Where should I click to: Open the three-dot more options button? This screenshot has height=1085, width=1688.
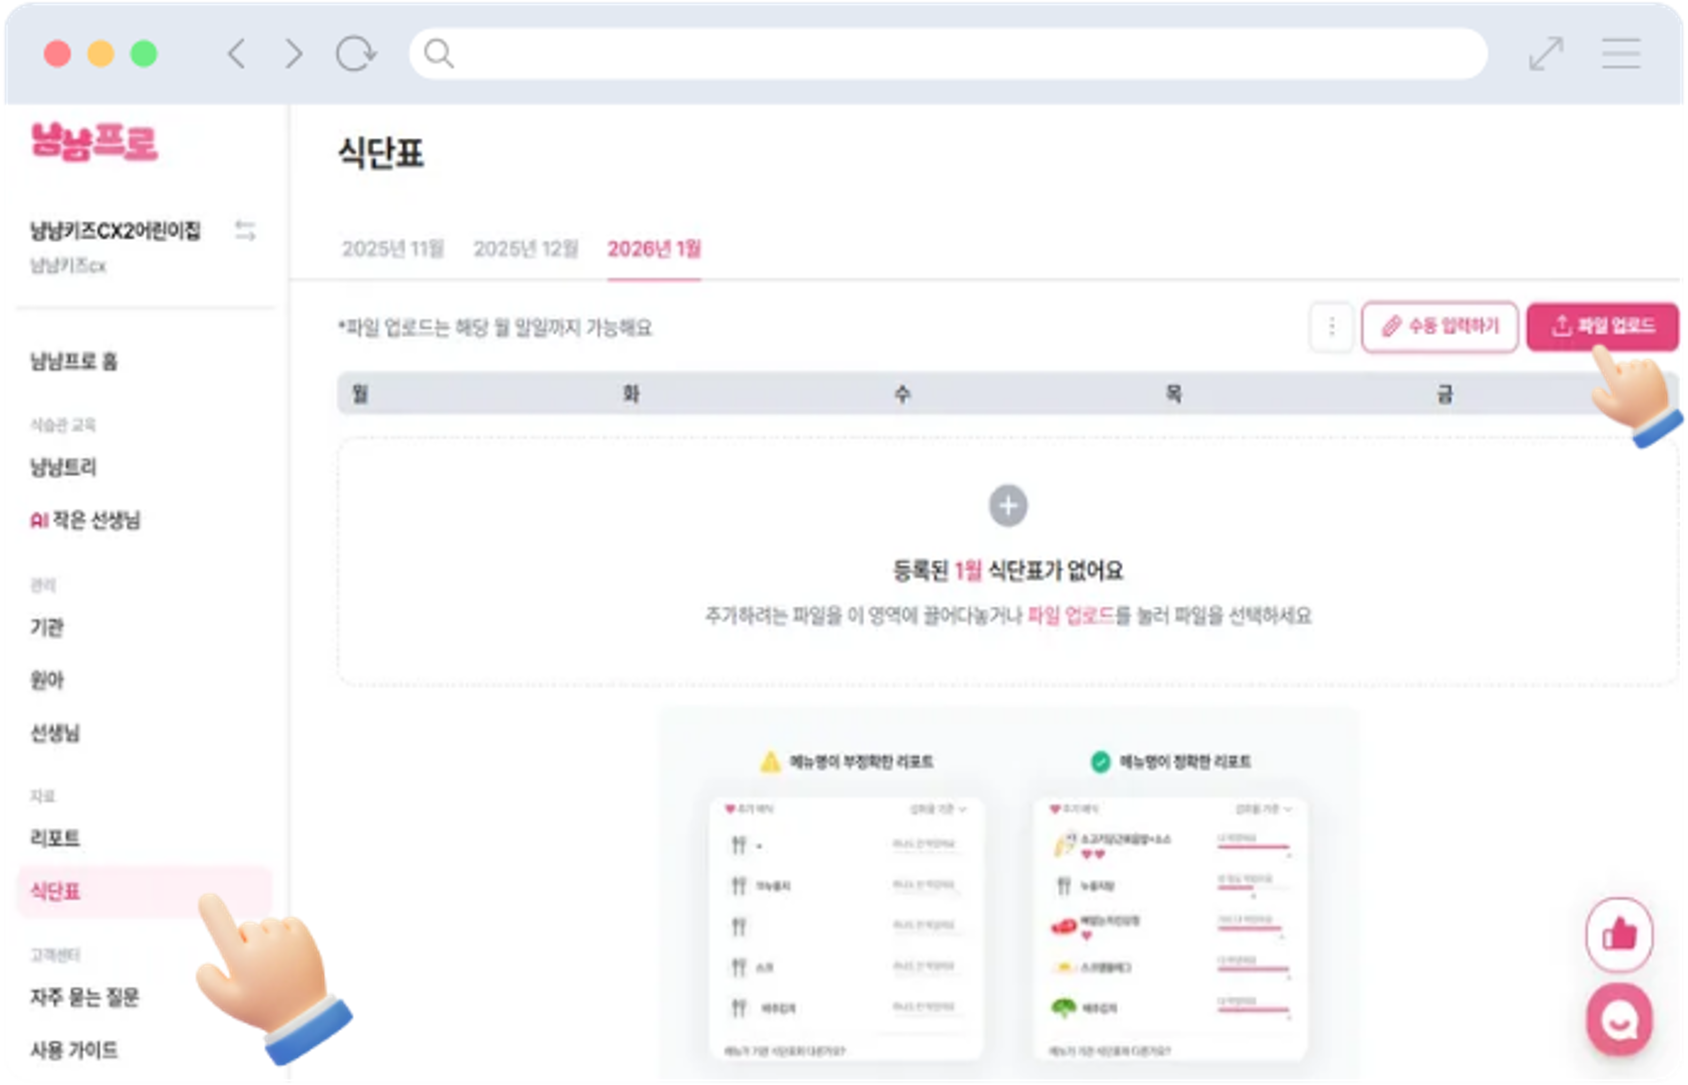(1331, 327)
